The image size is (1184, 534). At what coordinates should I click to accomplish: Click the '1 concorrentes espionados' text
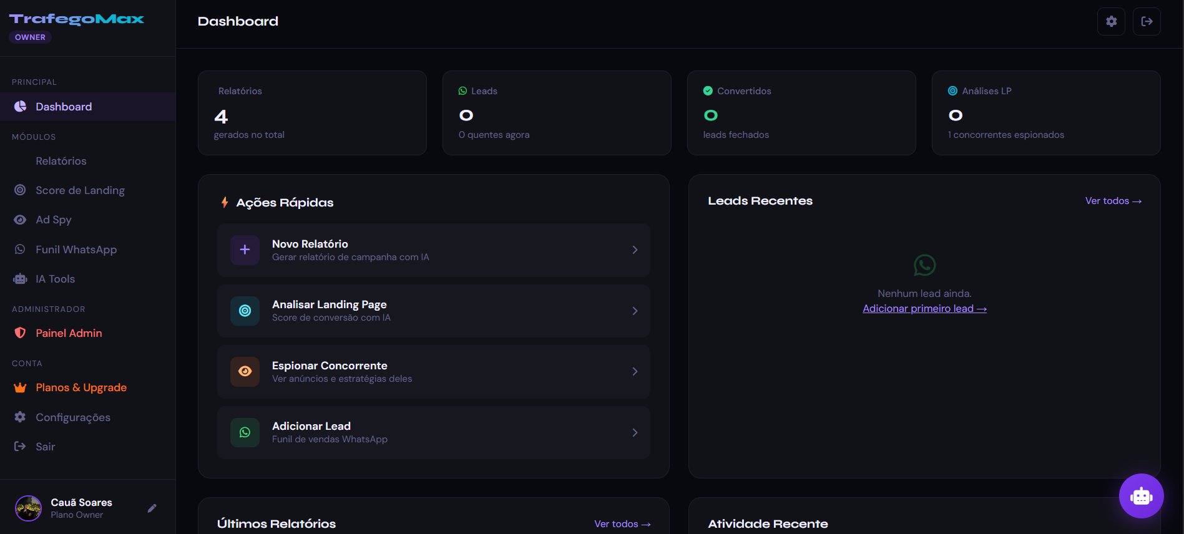1005,135
